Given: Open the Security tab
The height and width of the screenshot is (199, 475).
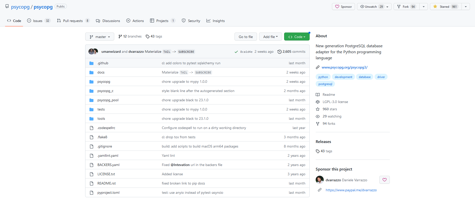Looking at the screenshot, I should 191,21.
